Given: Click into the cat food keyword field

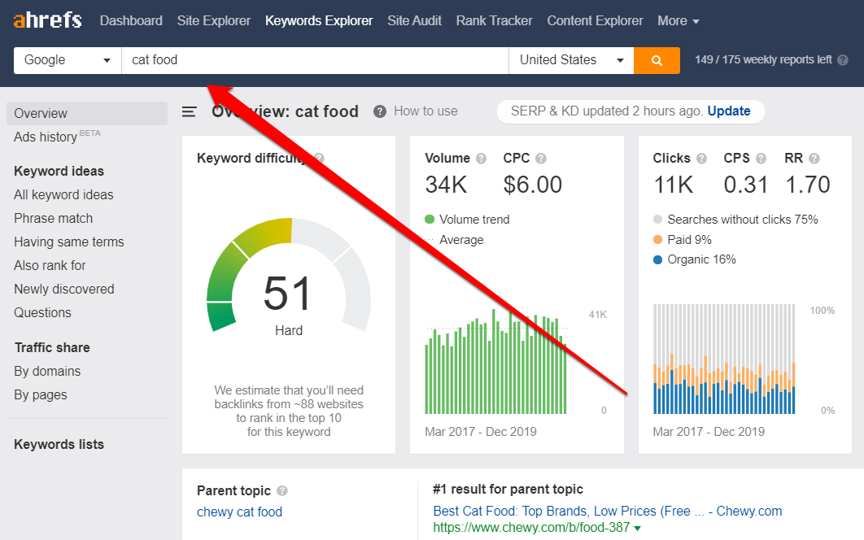Looking at the screenshot, I should 315,60.
